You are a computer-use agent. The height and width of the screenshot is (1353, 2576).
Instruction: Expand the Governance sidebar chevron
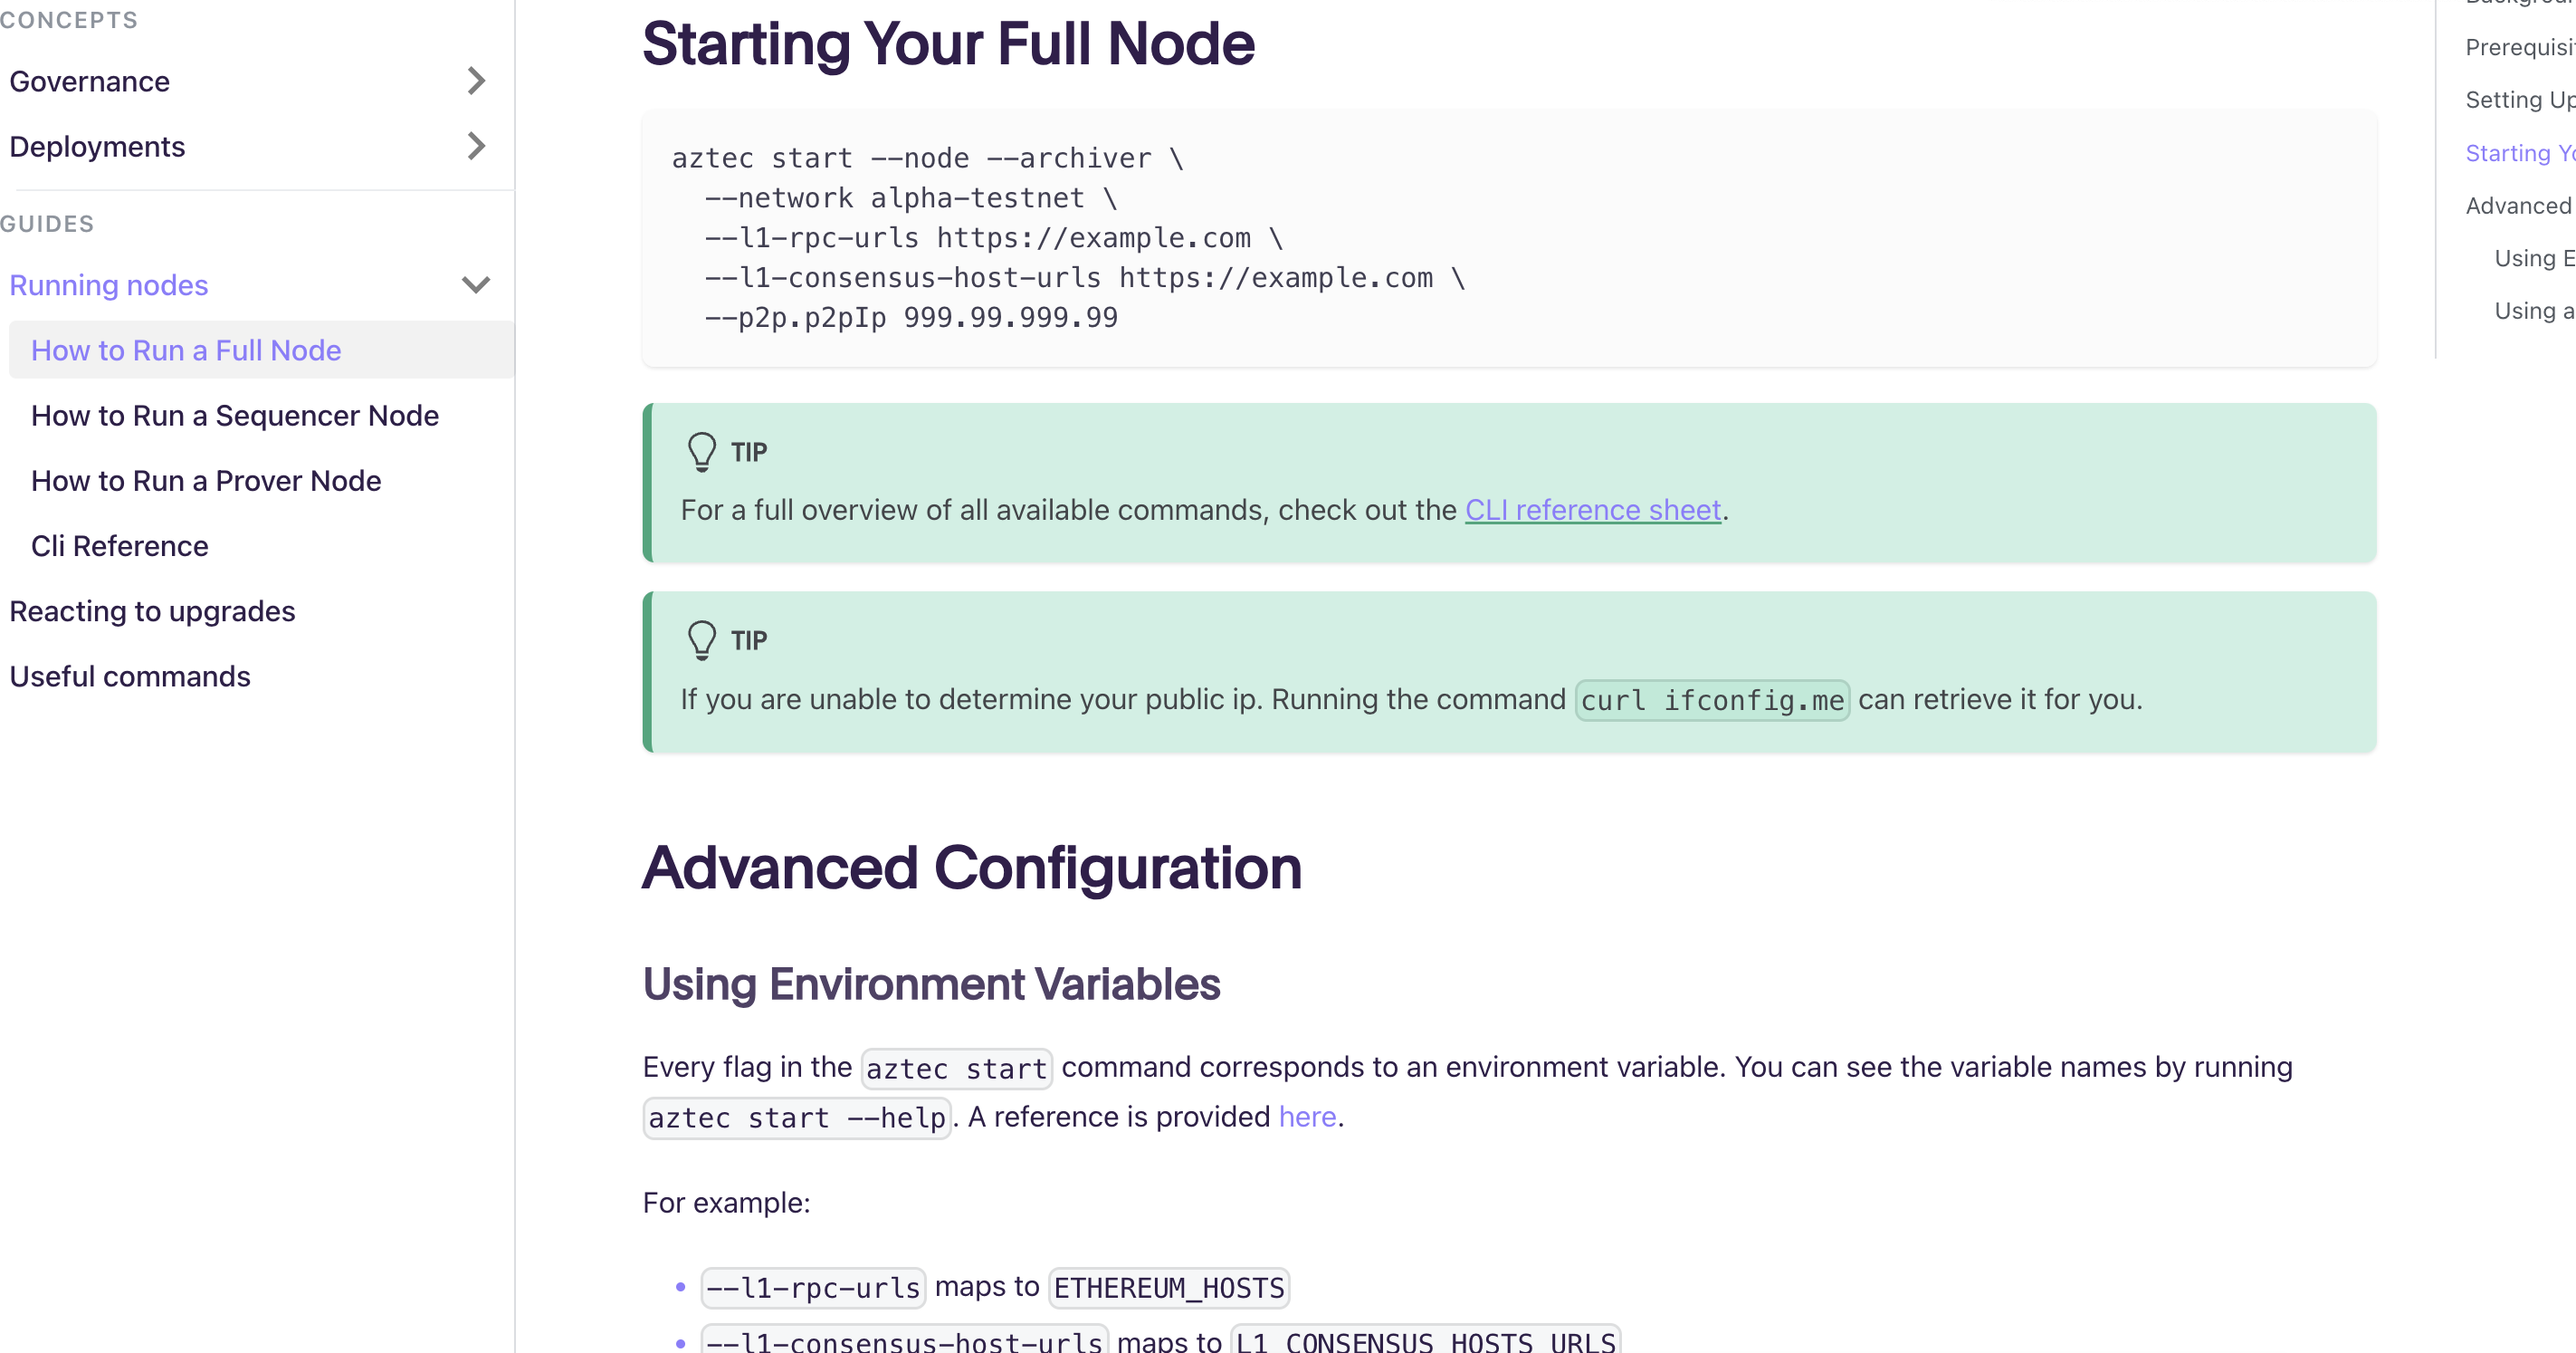point(476,82)
